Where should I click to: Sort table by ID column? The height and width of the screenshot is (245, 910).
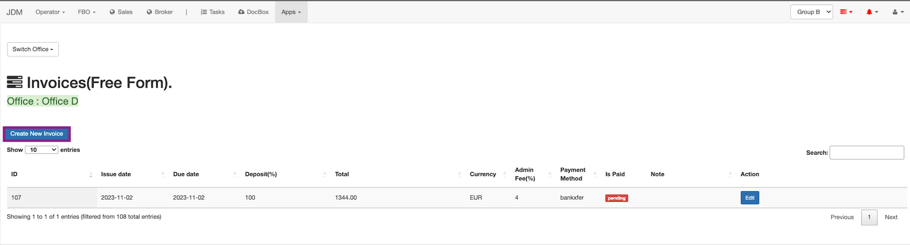click(51, 174)
